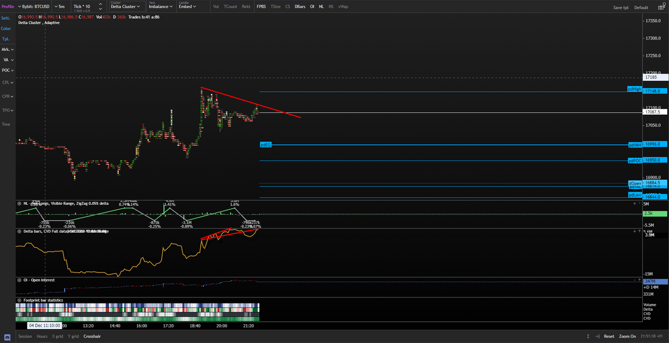Open the Profile menu
The image size is (669, 343).
(8, 7)
